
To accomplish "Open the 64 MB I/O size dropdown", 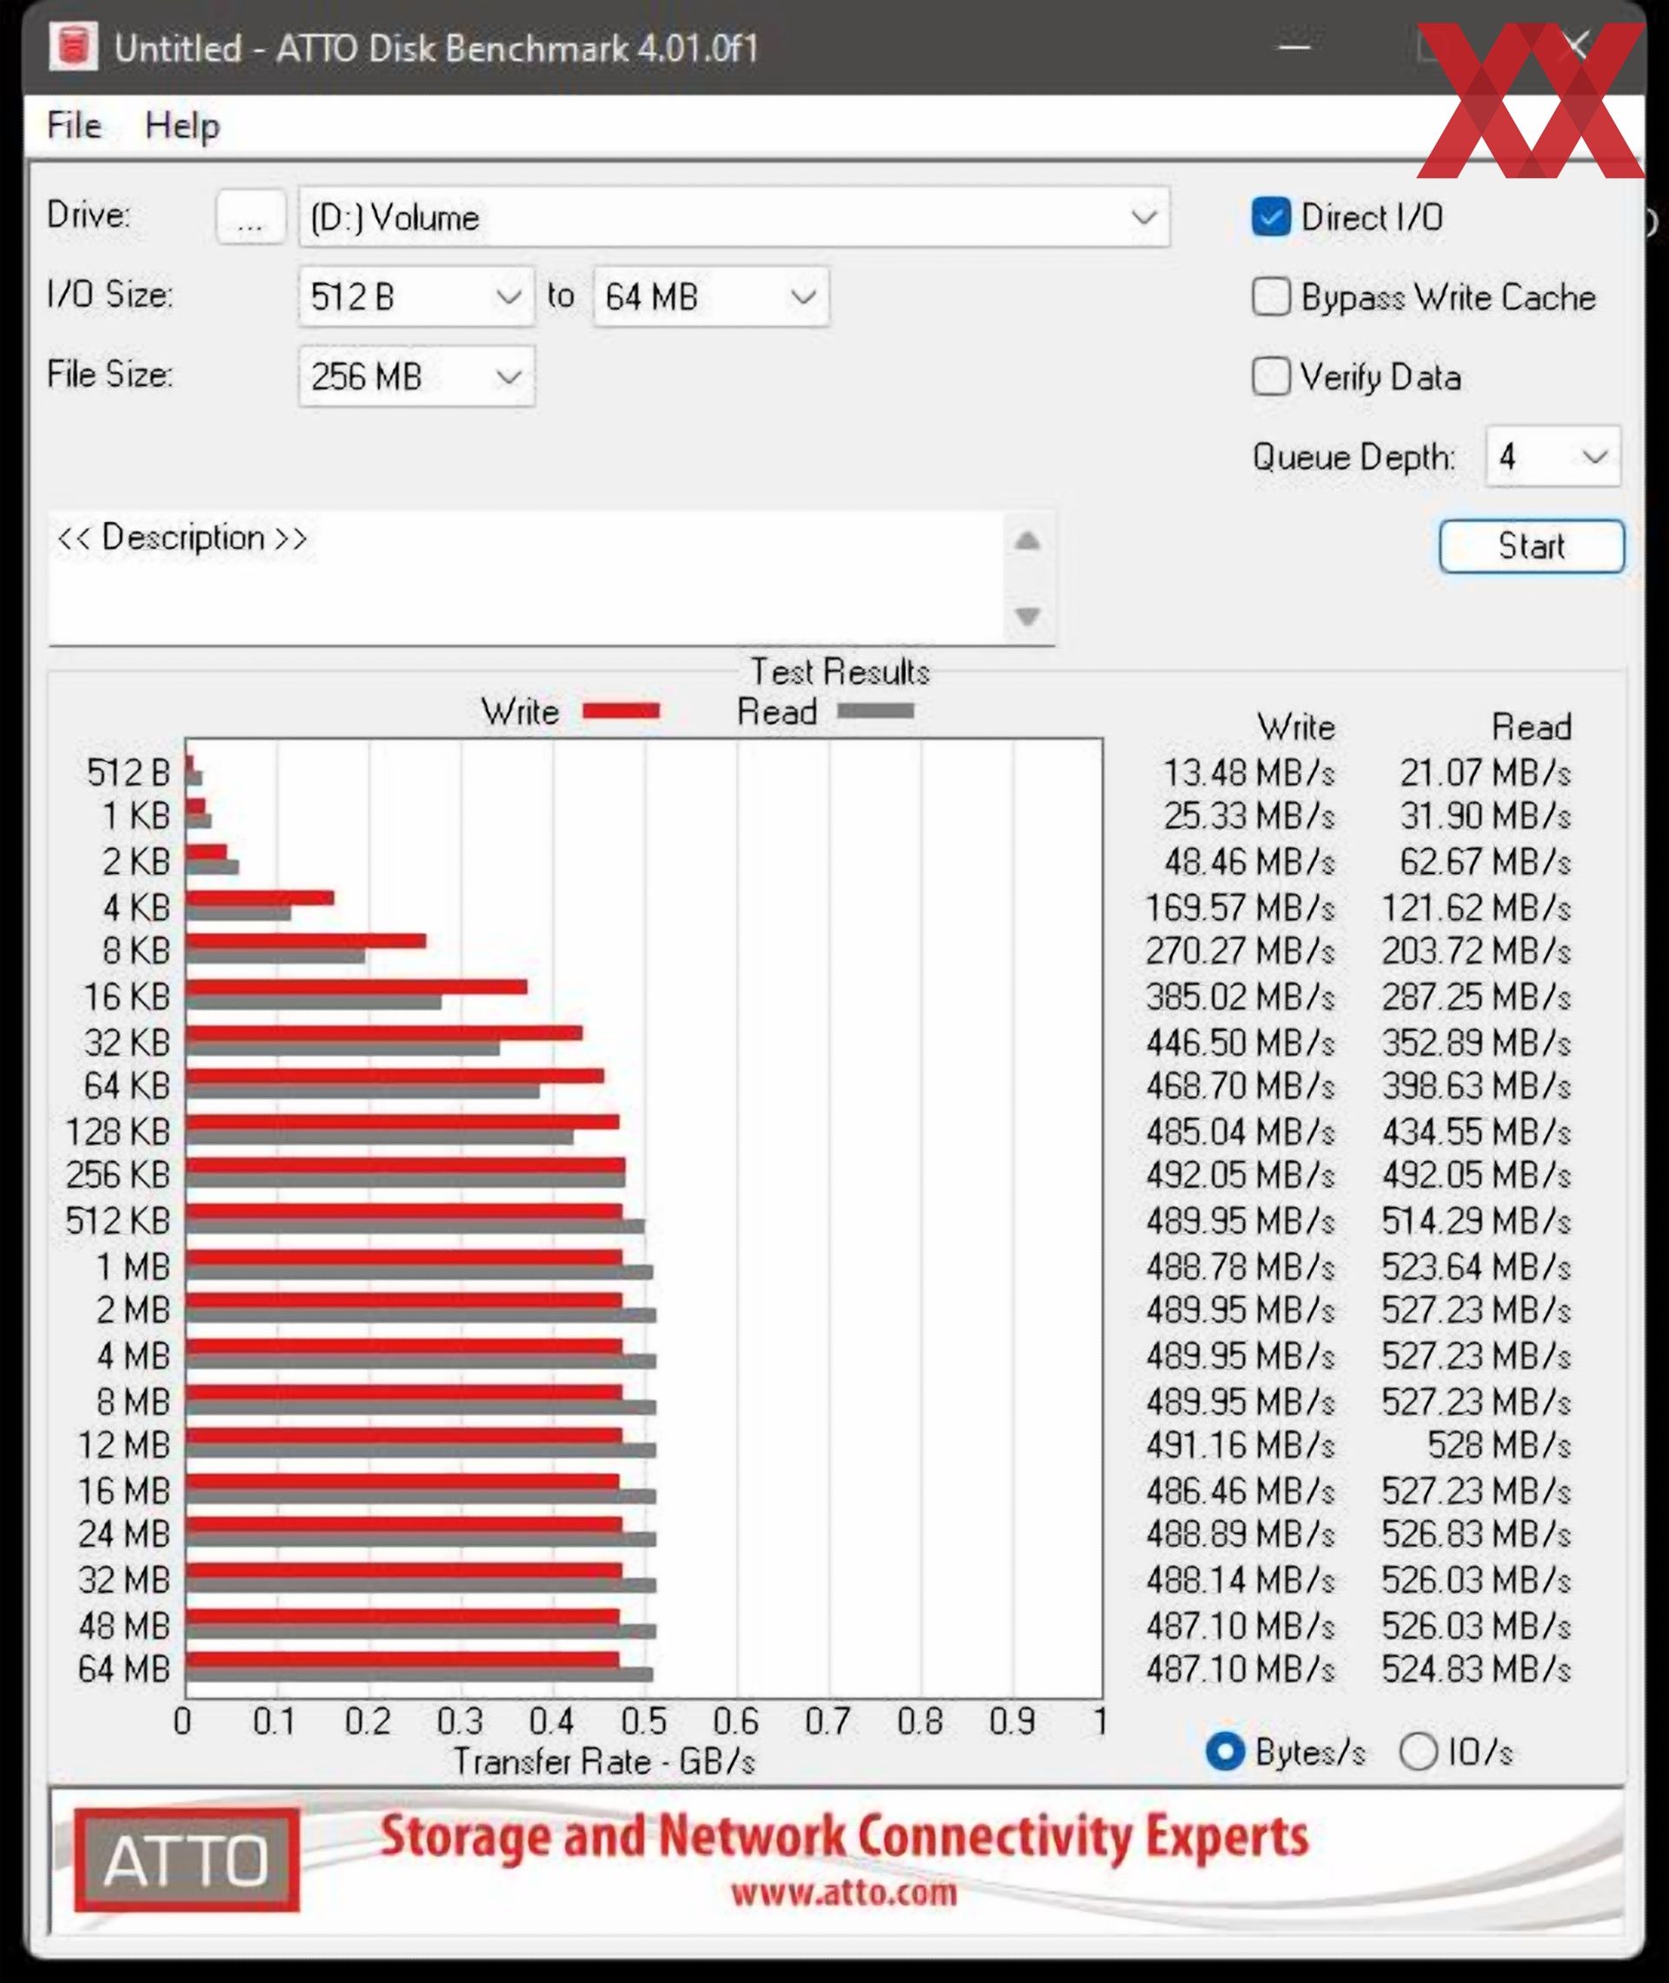I will pyautogui.click(x=710, y=297).
